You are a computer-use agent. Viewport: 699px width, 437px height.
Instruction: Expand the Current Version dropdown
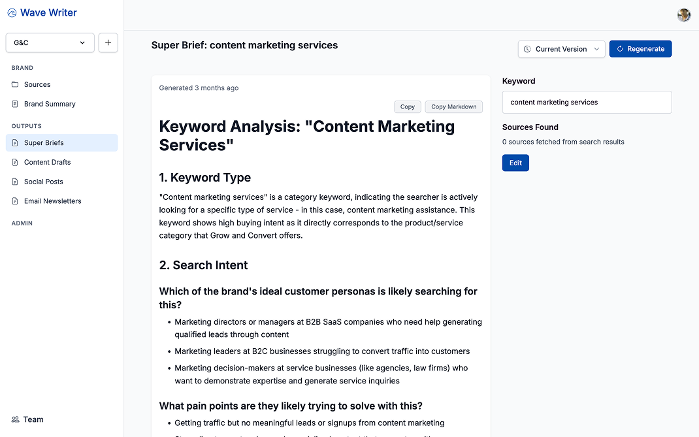click(x=561, y=49)
